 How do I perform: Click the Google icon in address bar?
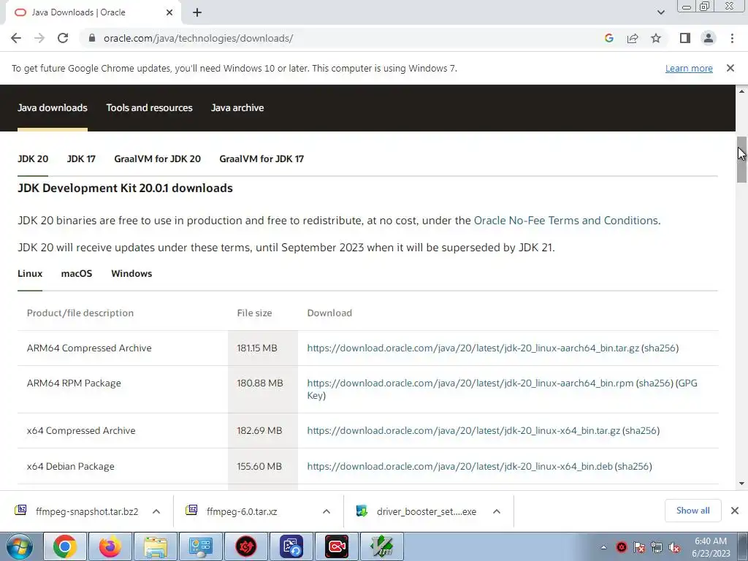click(608, 38)
